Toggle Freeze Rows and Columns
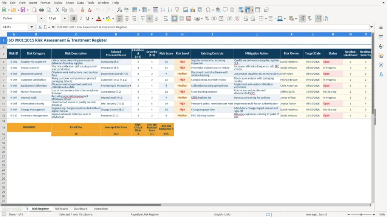This screenshot has height=217, width=387. point(248,10)
